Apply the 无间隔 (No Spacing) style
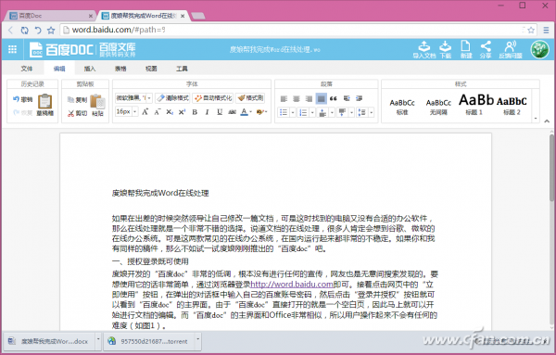This screenshot has width=556, height=355. (x=438, y=107)
